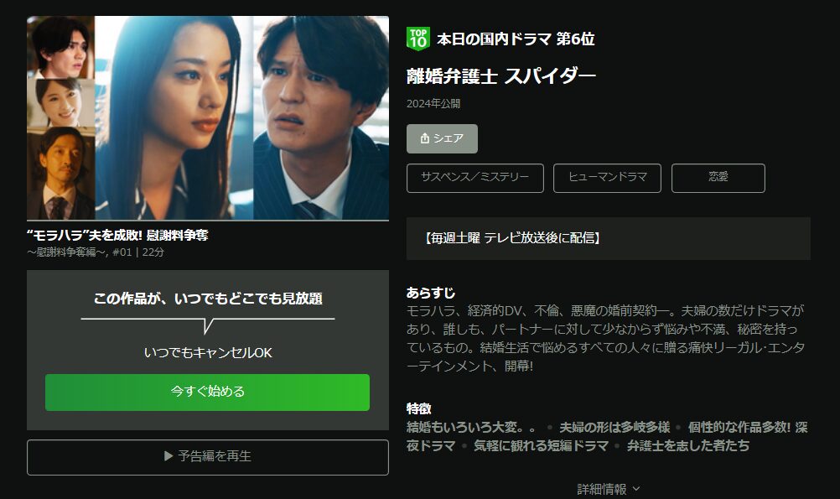Click the young man's portrait thumbnail
The width and height of the screenshot is (840, 499).
click(60, 47)
